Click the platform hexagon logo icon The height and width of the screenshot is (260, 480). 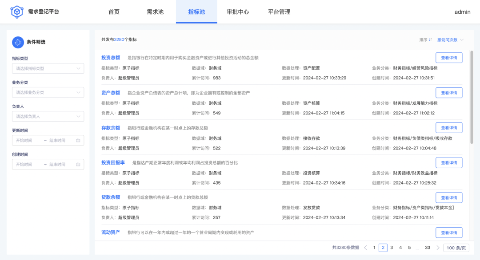point(17,12)
